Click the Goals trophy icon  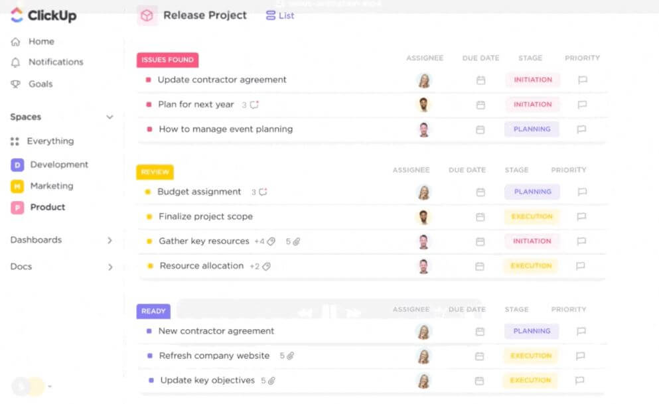(x=15, y=84)
